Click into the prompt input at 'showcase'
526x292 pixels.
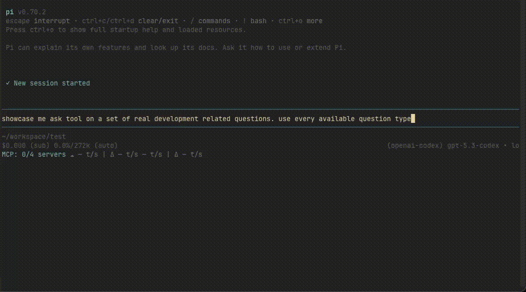[x=18, y=119]
